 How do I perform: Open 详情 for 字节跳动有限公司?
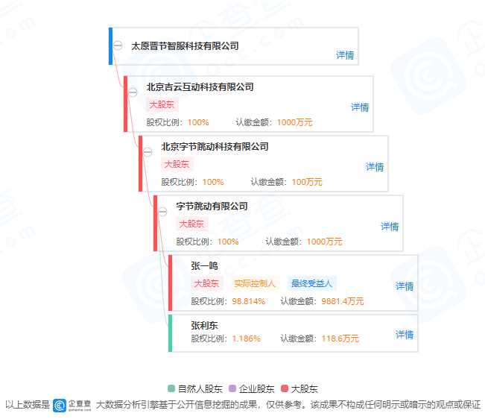coord(390,227)
